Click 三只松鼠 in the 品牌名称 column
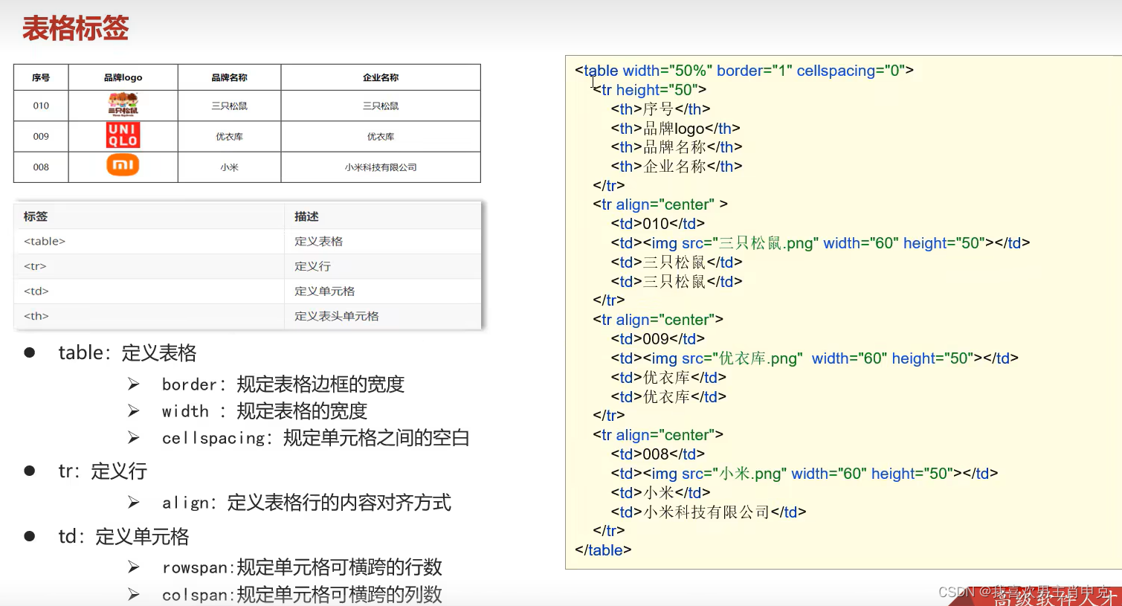 click(229, 106)
